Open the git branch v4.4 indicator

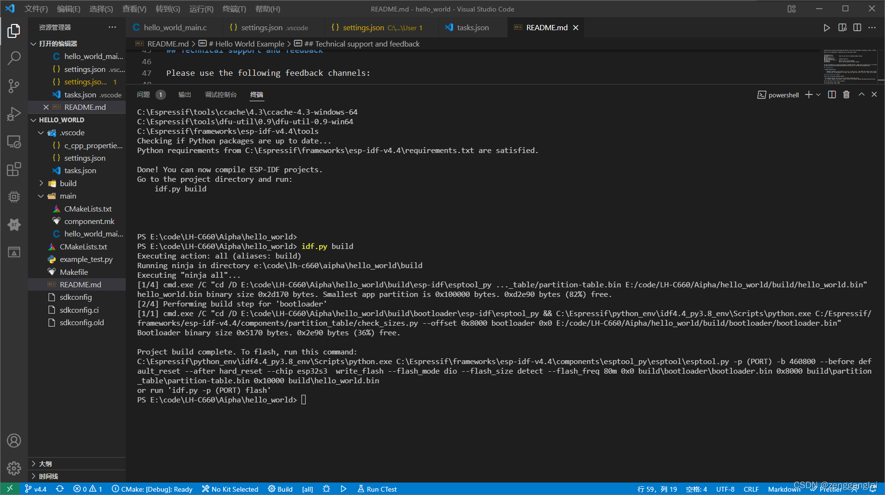(x=36, y=489)
